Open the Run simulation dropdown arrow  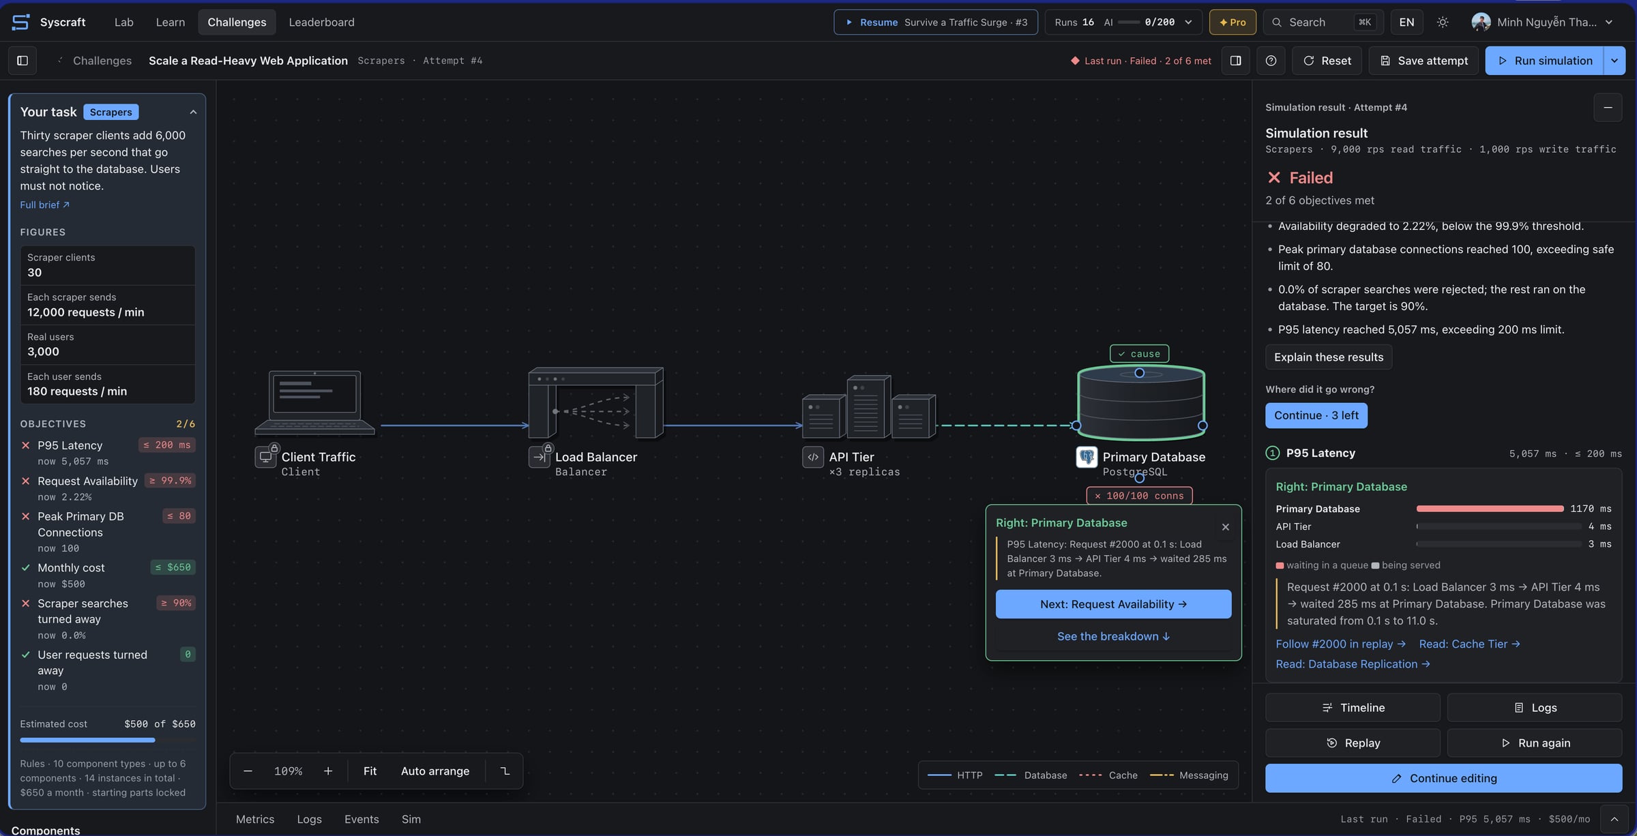(x=1614, y=61)
